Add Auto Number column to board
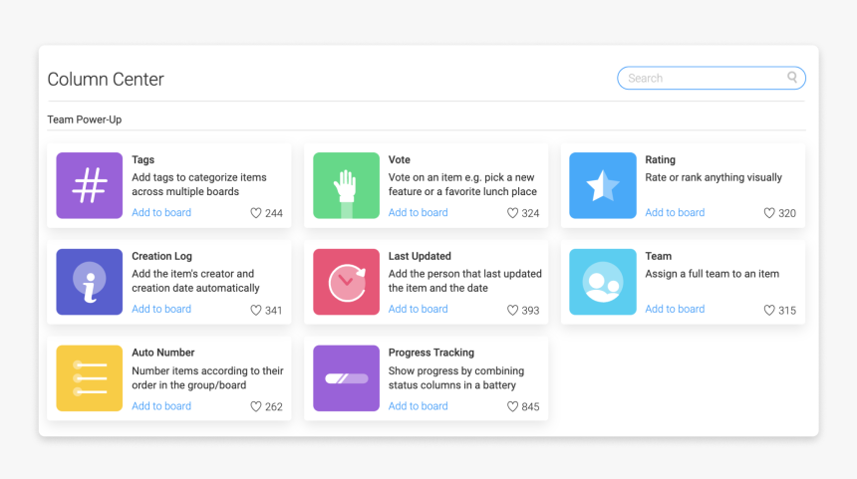The image size is (857, 479). 161,406
